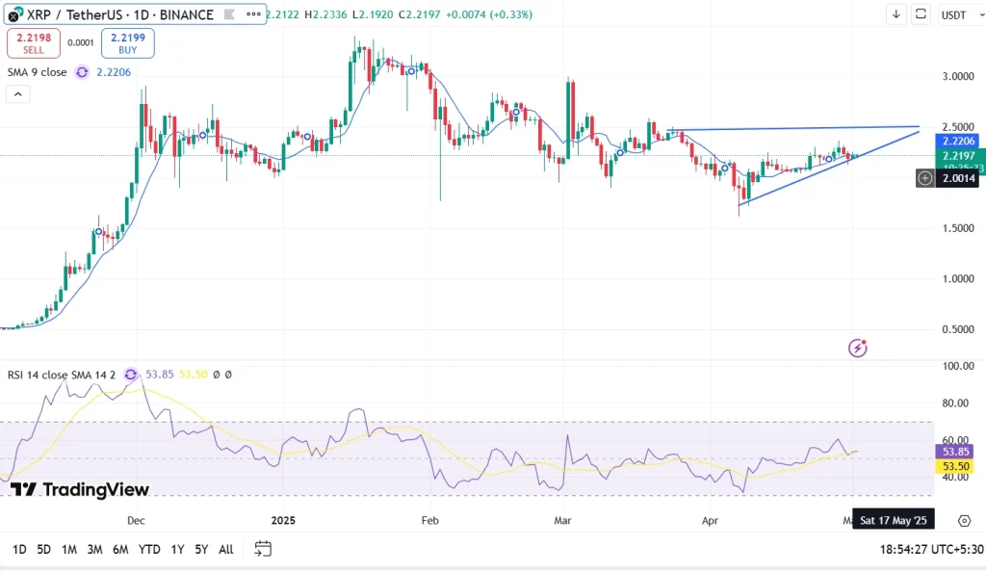Select the 3M time range
This screenshot has height=572, width=986.
point(94,550)
